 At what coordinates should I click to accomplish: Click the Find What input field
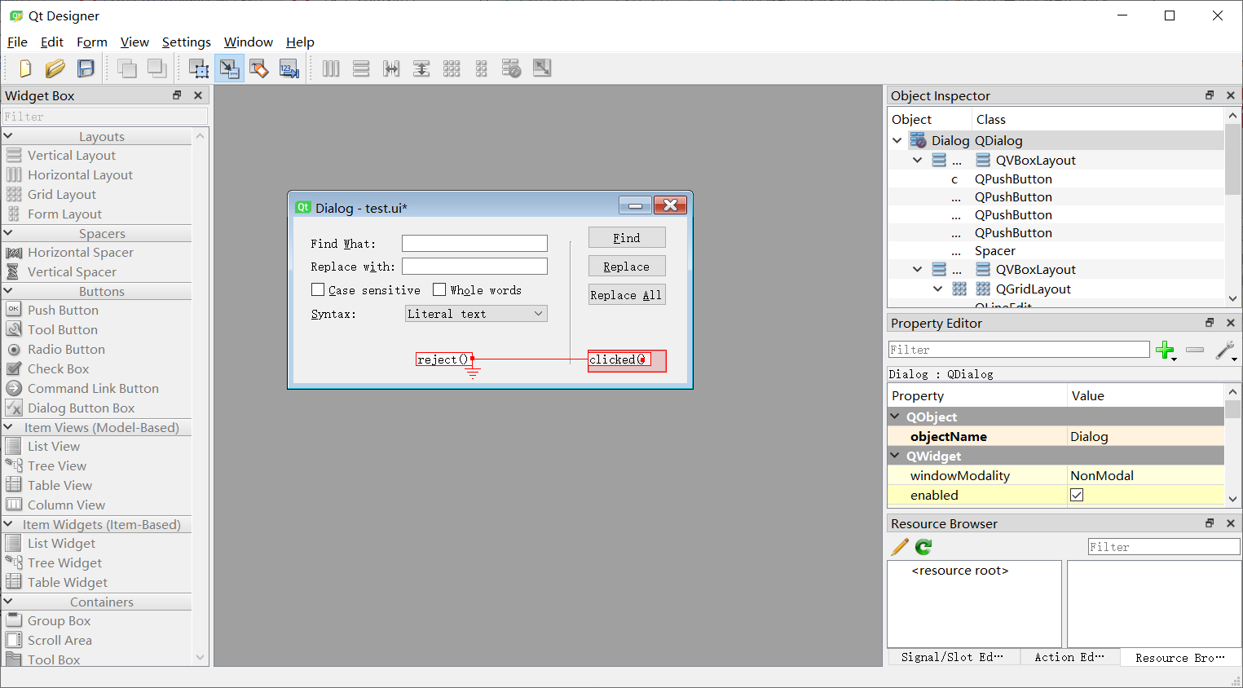pyautogui.click(x=474, y=243)
